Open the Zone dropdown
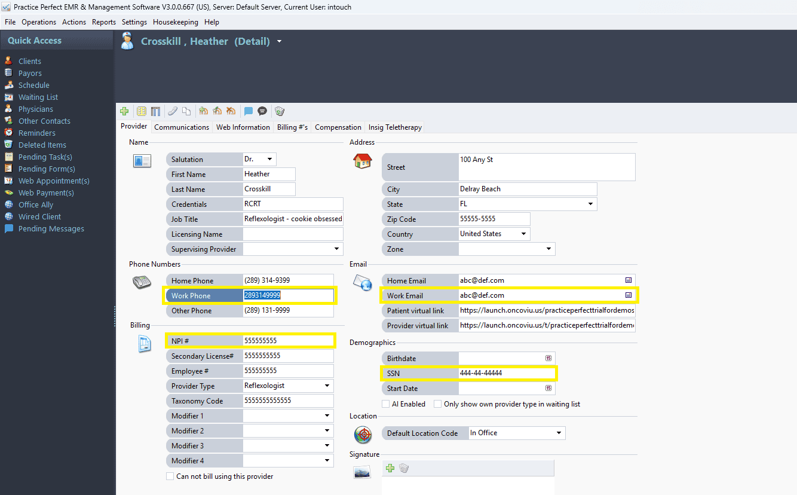The image size is (797, 495). 548,249
